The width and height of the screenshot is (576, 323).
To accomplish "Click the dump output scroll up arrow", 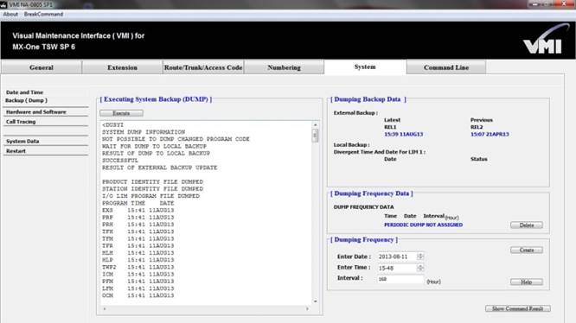I will [315, 125].
